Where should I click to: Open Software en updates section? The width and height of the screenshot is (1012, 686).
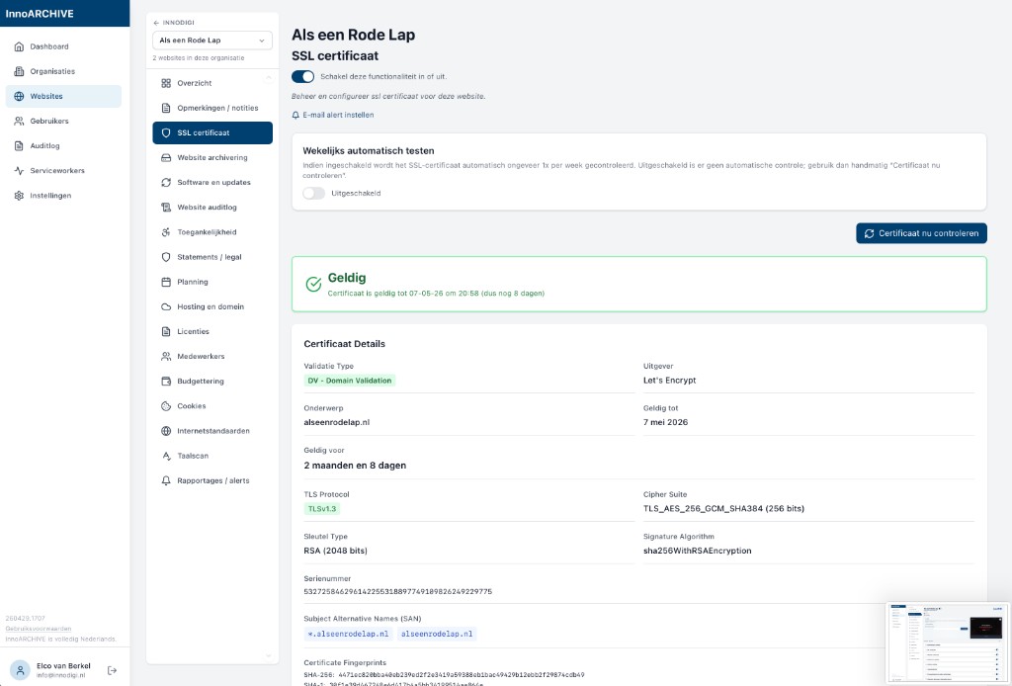(213, 182)
